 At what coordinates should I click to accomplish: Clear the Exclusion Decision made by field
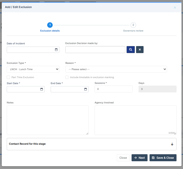tap(140, 50)
